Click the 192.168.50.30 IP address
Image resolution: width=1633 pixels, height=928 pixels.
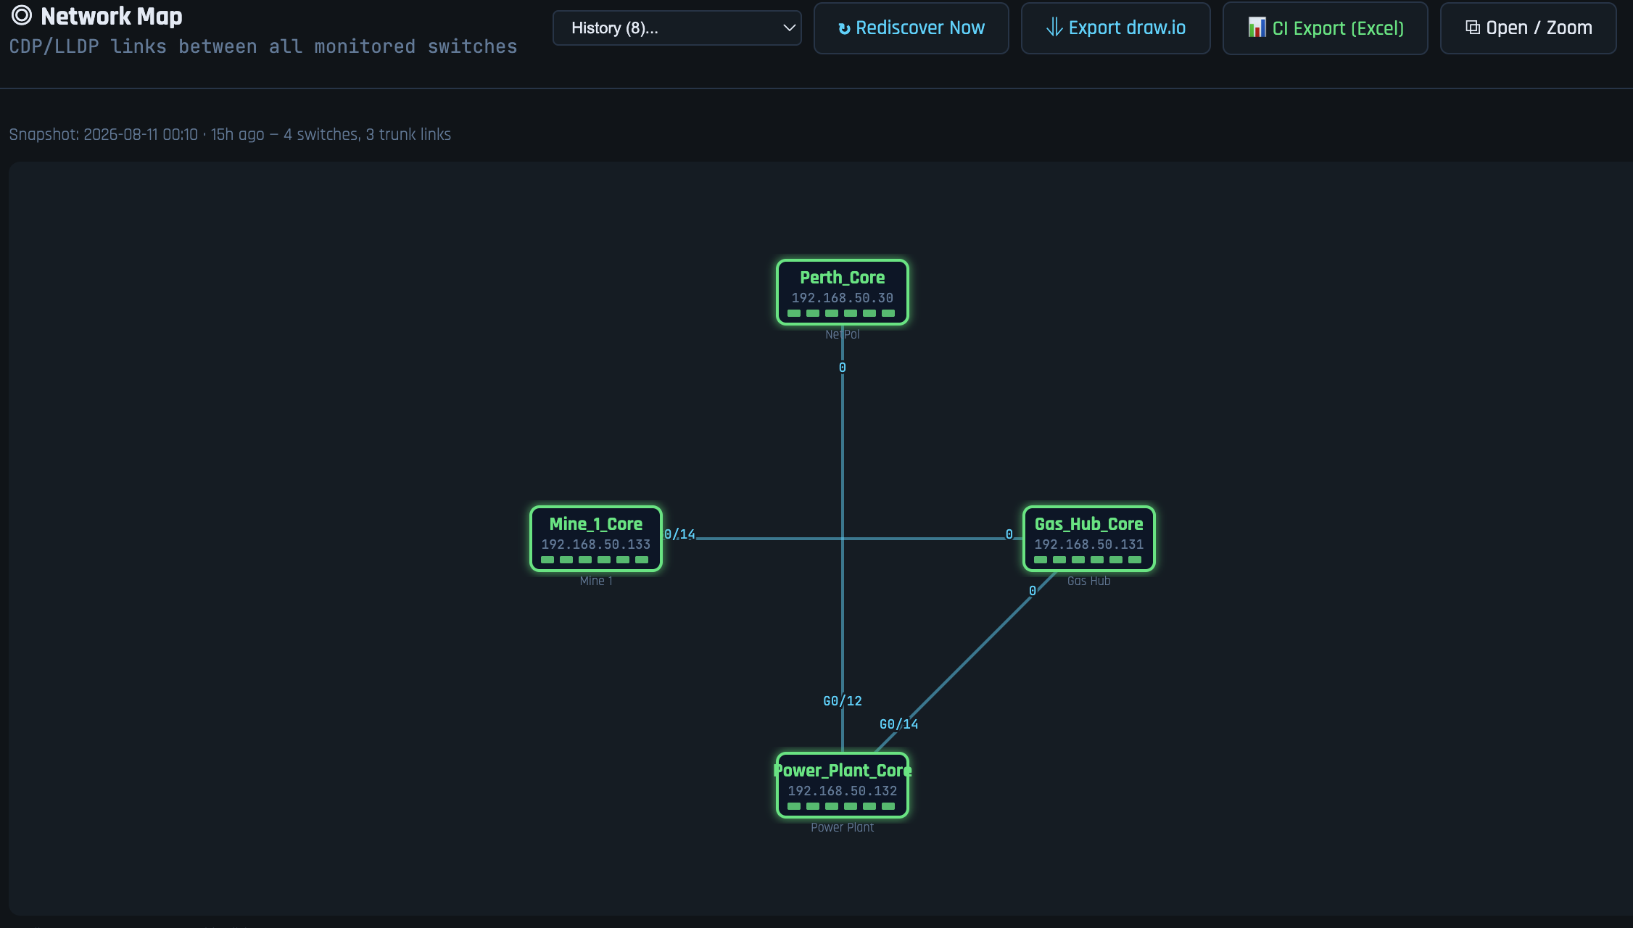click(842, 298)
